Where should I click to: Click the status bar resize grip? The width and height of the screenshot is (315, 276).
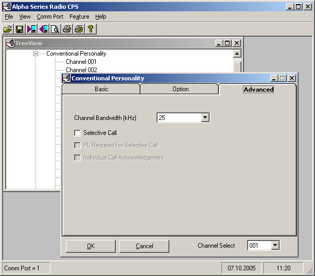tap(309, 271)
